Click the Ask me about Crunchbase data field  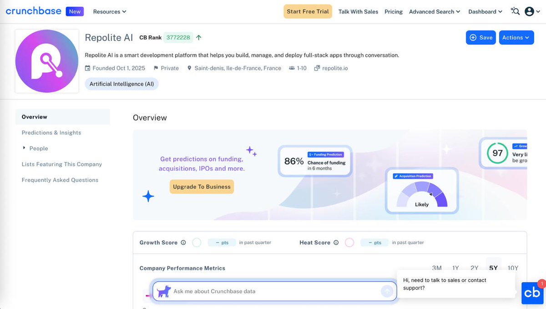275,291
